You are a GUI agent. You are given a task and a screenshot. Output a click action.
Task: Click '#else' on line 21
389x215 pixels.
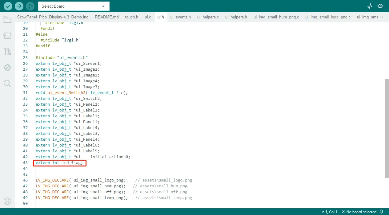[x=42, y=34]
